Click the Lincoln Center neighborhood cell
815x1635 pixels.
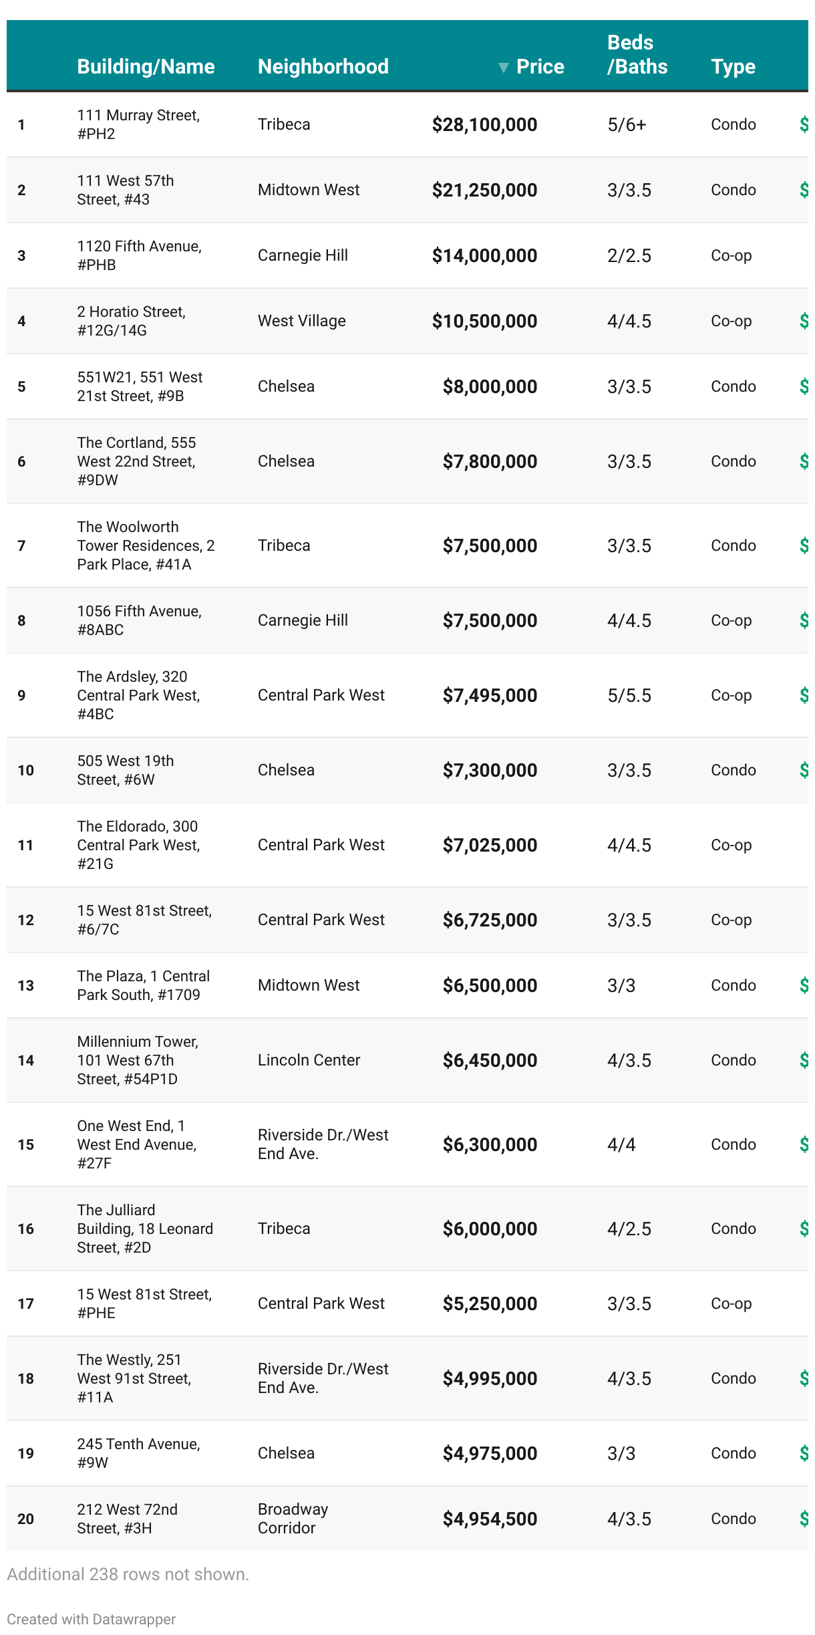309,1060
